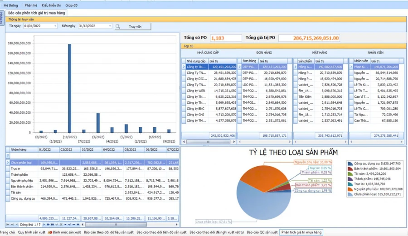Click the Tổng số PO value field

point(226,38)
